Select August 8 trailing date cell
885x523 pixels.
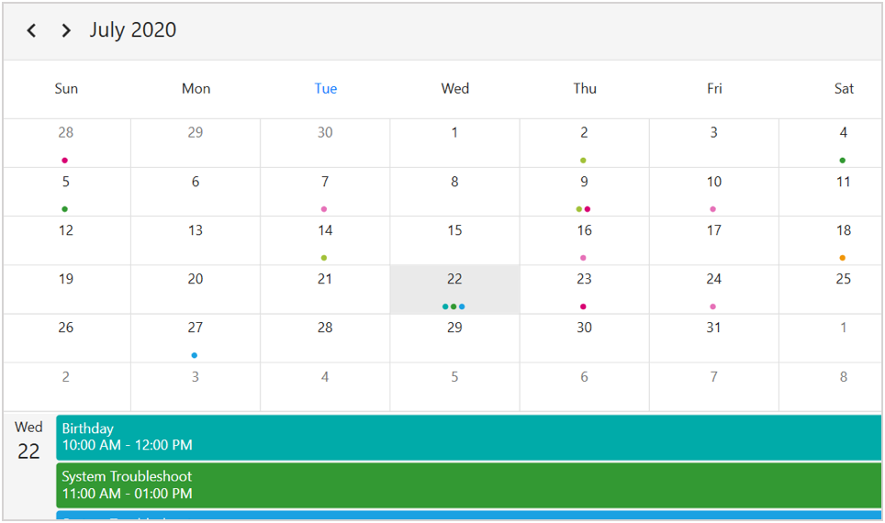pos(830,386)
